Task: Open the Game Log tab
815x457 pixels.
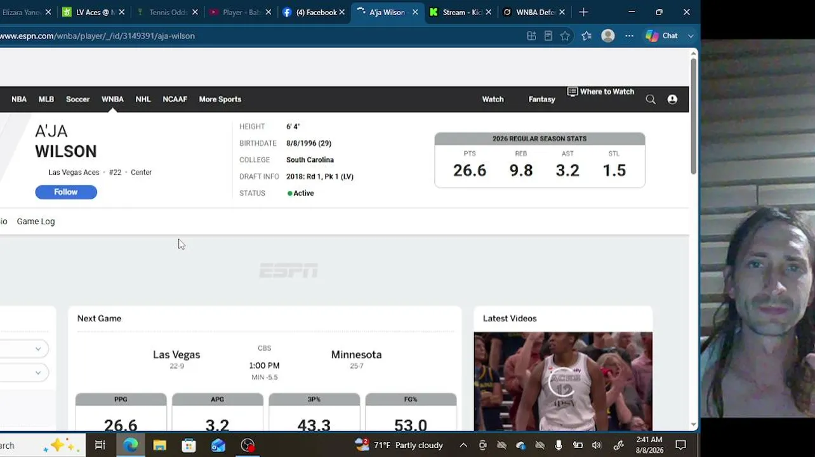Action: pyautogui.click(x=36, y=222)
